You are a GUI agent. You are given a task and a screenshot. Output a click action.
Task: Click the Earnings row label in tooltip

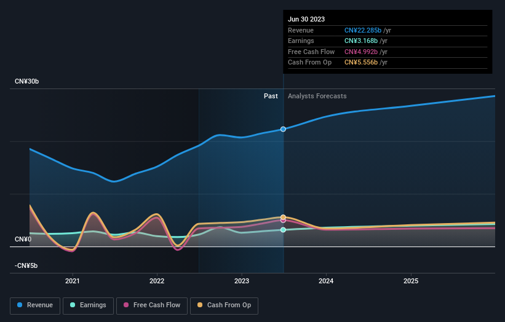click(301, 41)
